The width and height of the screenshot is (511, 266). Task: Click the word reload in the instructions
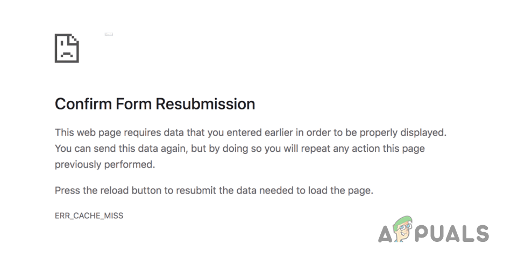tap(112, 190)
